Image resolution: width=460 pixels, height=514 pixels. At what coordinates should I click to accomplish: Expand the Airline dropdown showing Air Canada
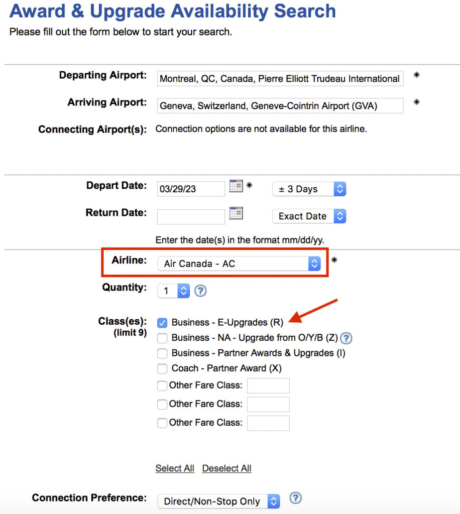(x=239, y=264)
